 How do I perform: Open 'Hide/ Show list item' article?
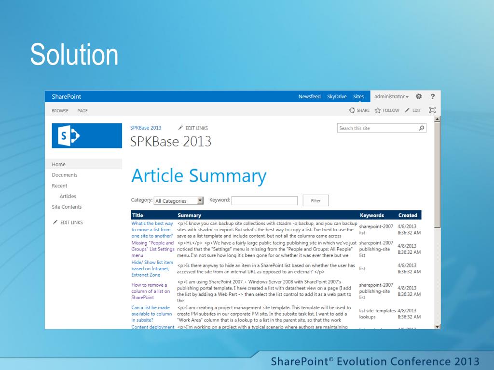(x=152, y=269)
